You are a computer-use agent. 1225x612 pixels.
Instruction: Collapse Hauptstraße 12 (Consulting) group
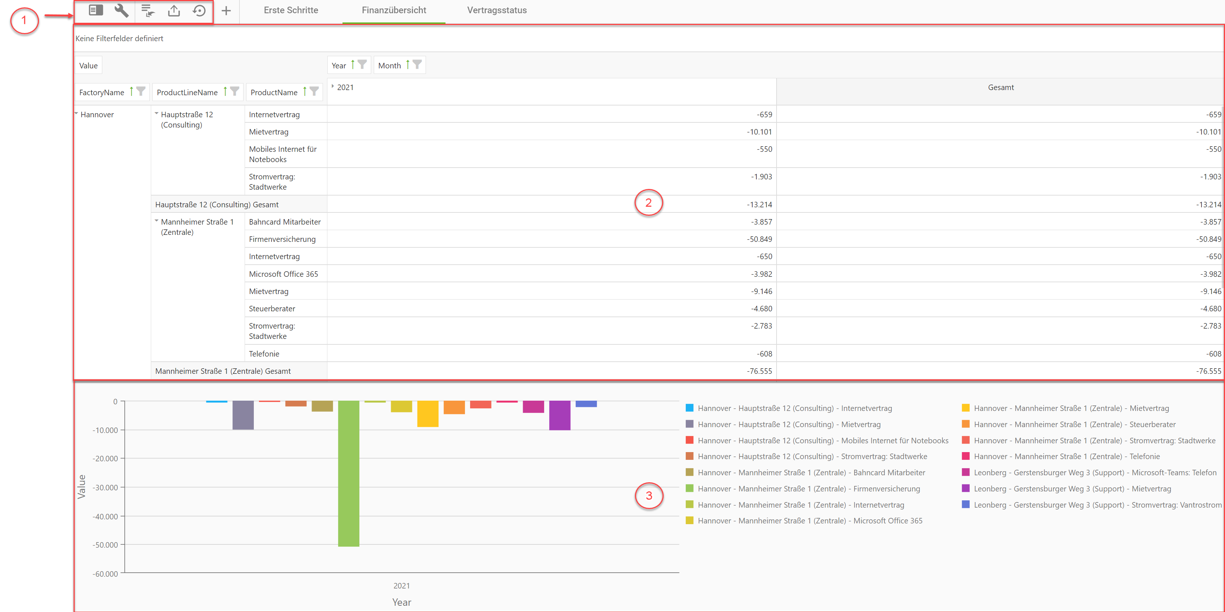(x=156, y=114)
